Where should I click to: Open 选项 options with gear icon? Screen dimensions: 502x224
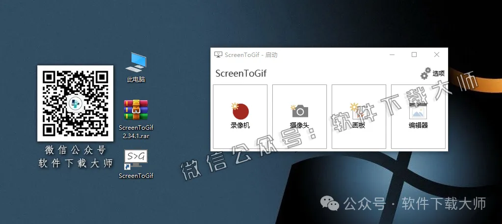[x=432, y=73]
